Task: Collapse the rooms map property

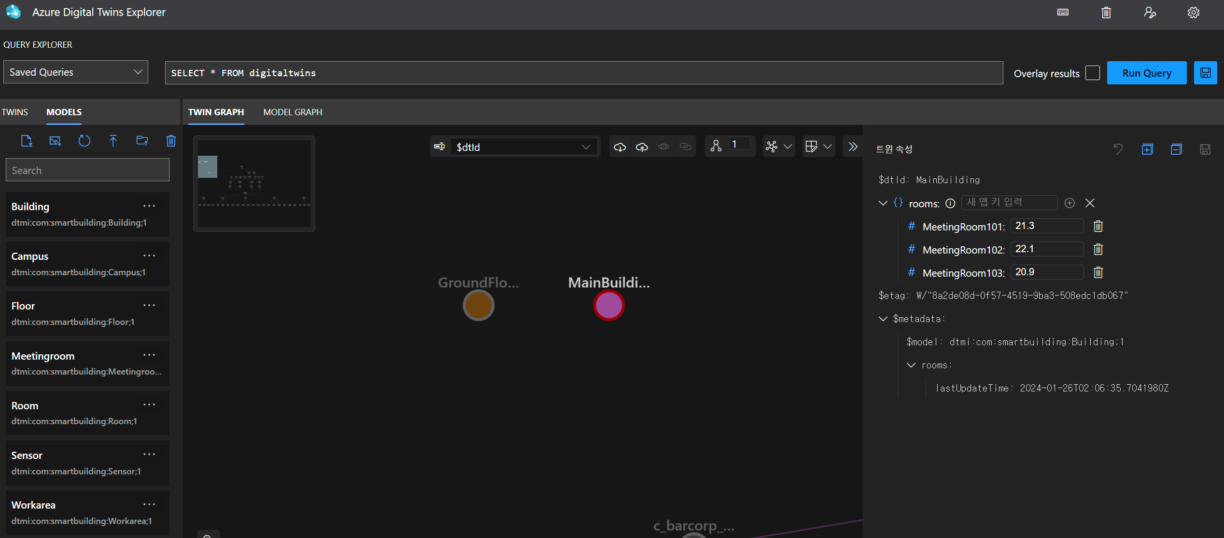Action: click(883, 203)
